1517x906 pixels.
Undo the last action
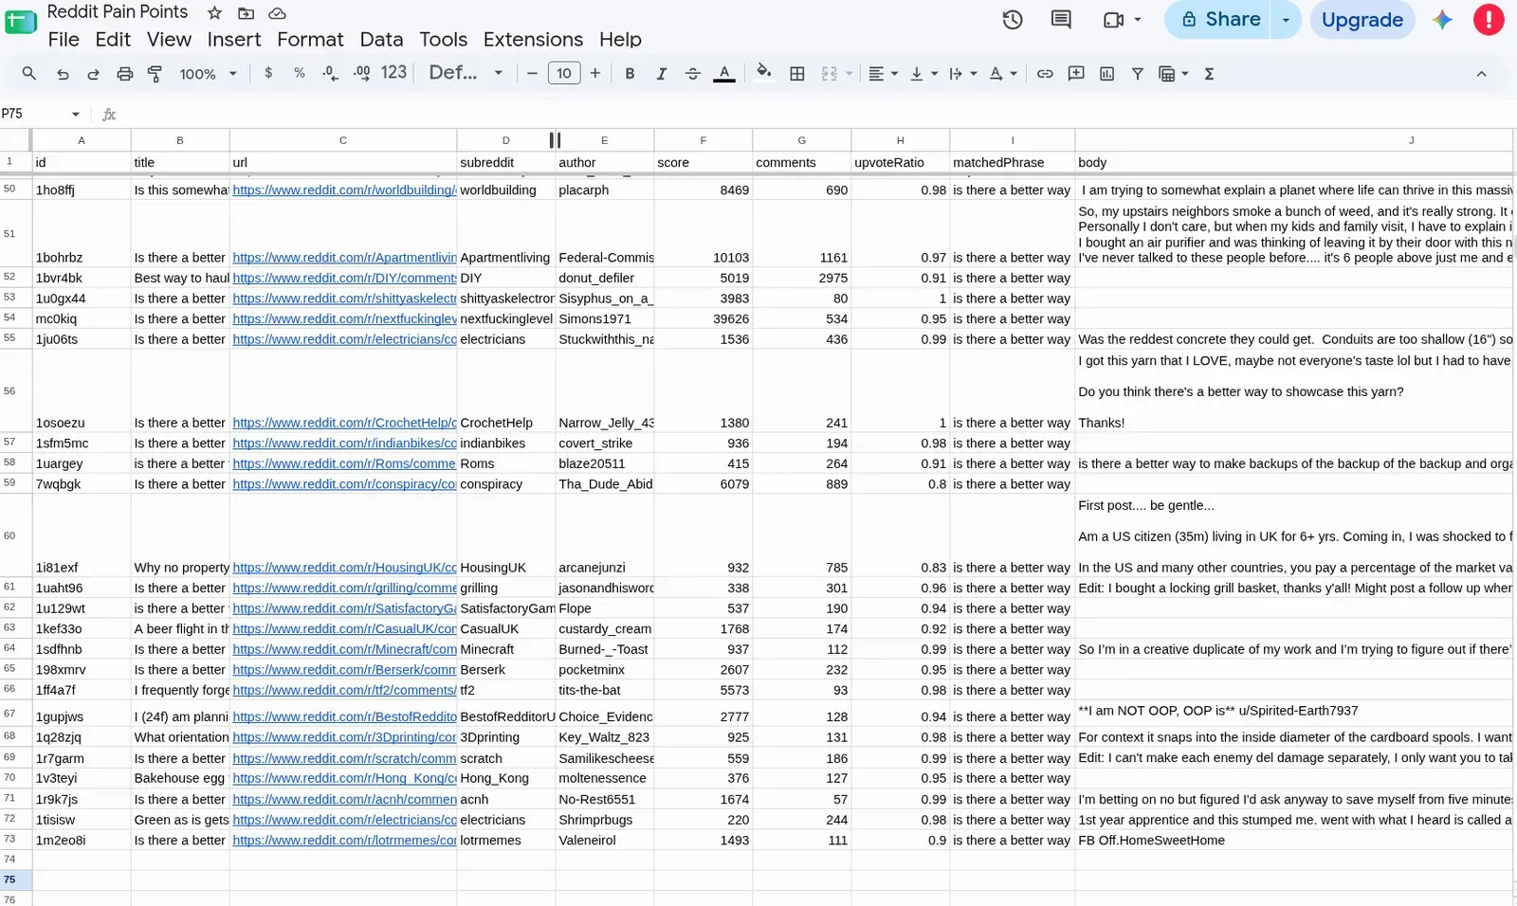(63, 74)
